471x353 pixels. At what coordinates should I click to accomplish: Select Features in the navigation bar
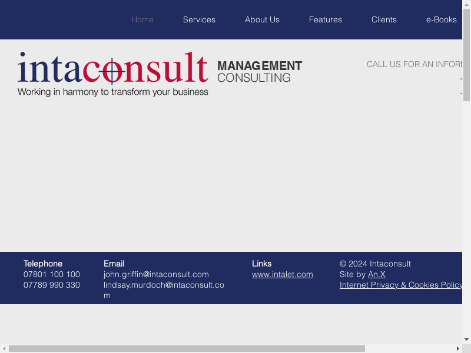click(x=325, y=19)
